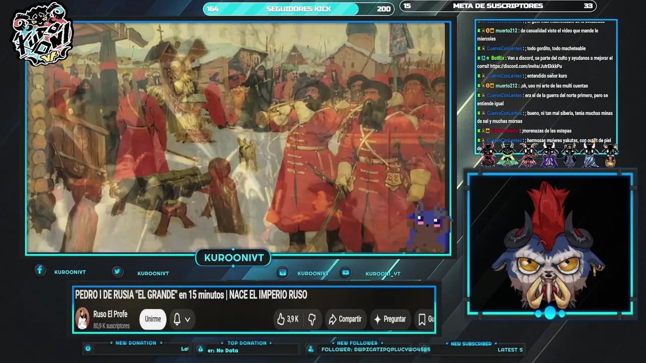Click the KUROONIVT label next to Facebook
This screenshot has width=646, height=363.
click(70, 272)
